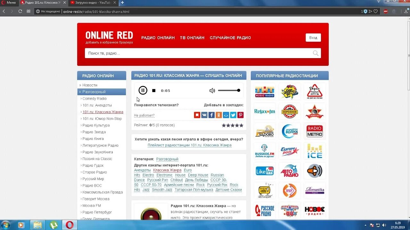Pause the radio stream
This screenshot has height=230, width=410.
[x=143, y=90]
